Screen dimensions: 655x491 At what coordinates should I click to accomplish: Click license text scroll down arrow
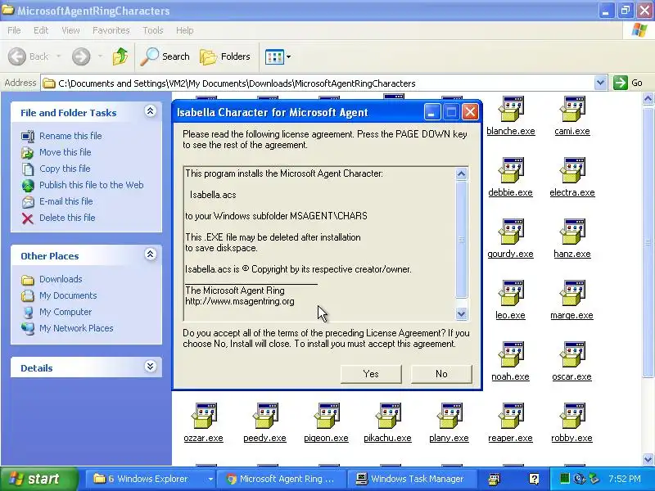pyautogui.click(x=461, y=313)
